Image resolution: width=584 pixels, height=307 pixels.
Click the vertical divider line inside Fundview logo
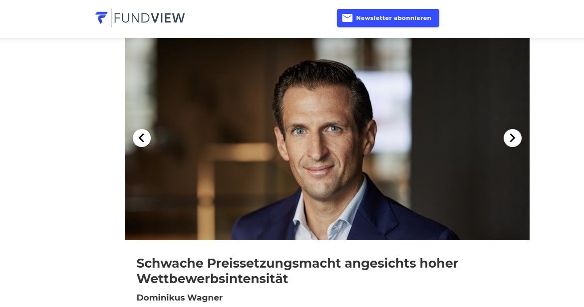click(x=111, y=18)
